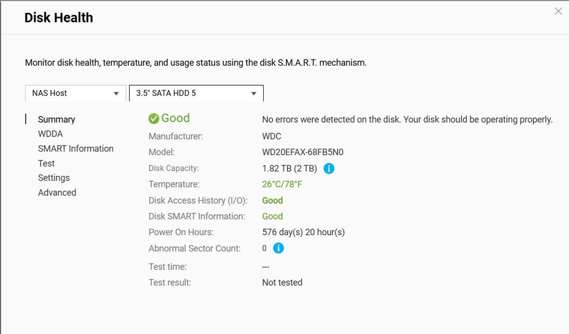The image size is (569, 334).
Task: Go to the Test tab
Action: point(46,163)
